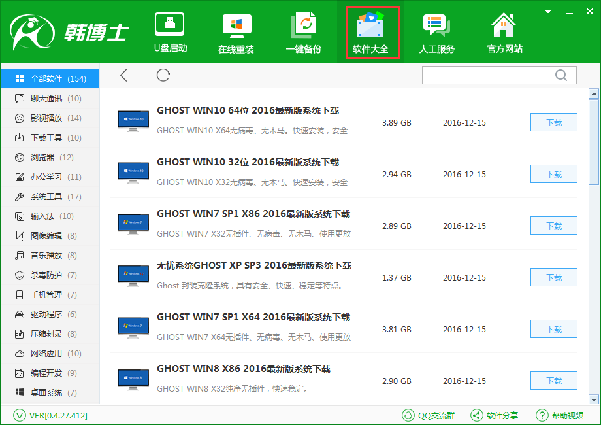
Task: Open the U盘启动 tool
Action: [170, 33]
